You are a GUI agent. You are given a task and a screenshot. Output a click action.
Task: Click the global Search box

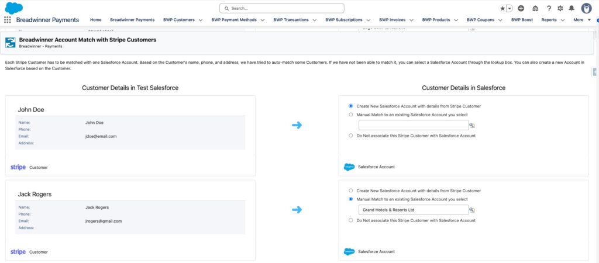(281, 8)
